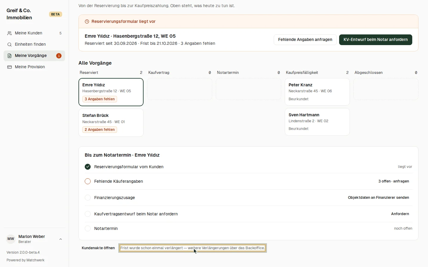Click the Einheiten finden search icon
Screen dimensions: 428x267
[x=10, y=44]
